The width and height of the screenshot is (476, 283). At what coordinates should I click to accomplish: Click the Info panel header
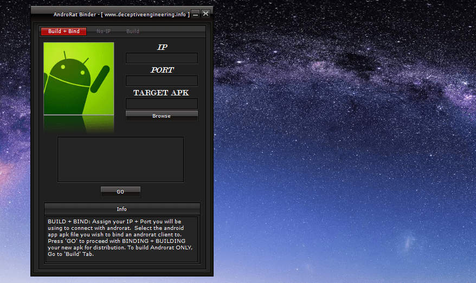click(122, 209)
